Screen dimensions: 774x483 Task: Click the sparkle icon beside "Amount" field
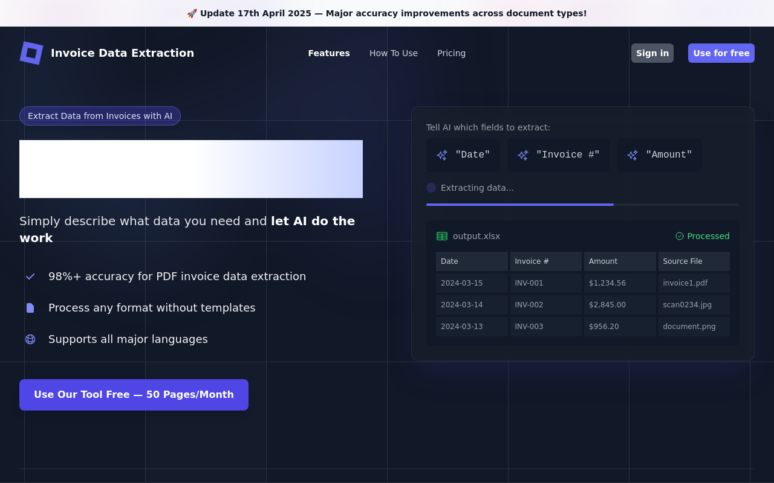633,155
